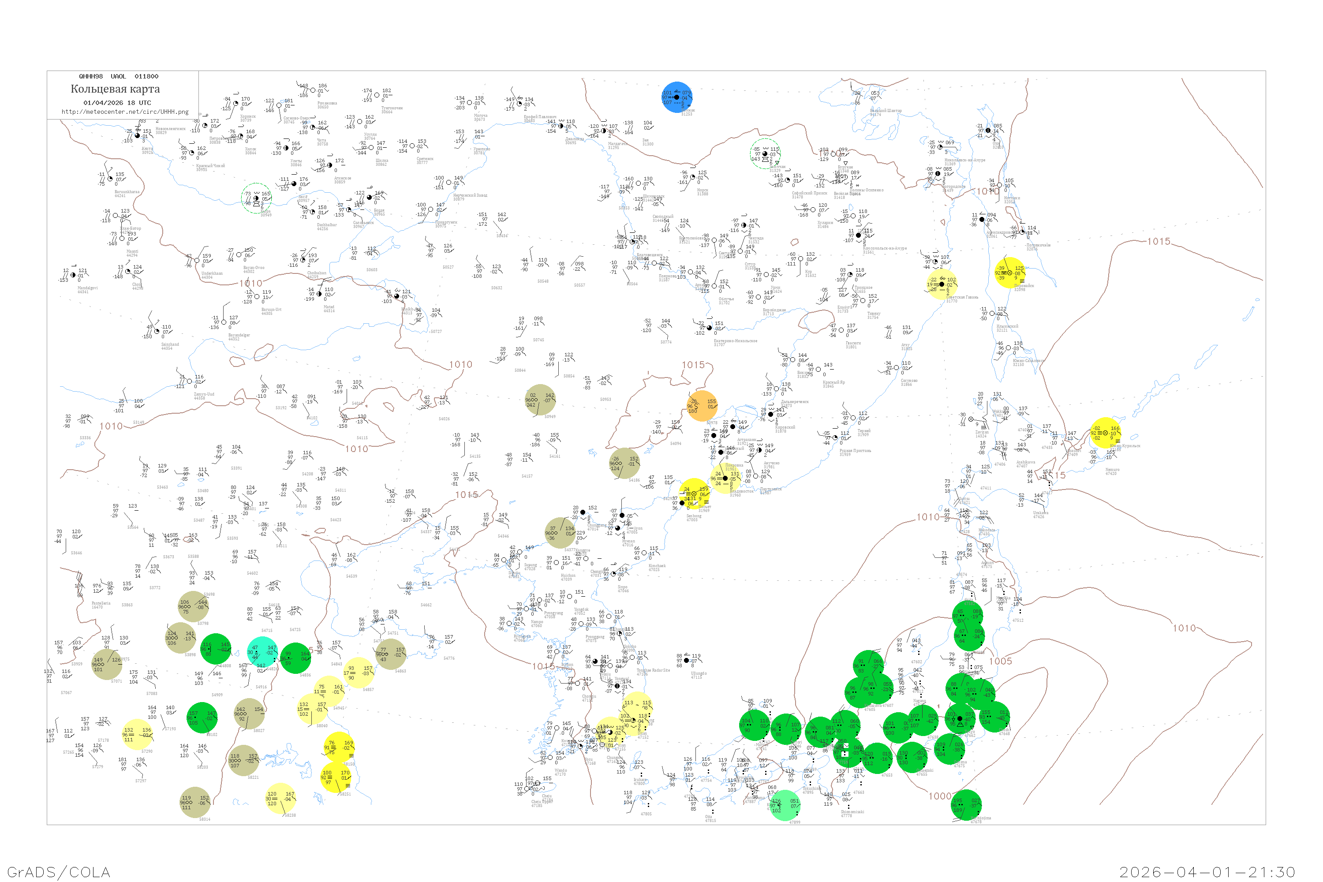Click the cyan station circle 54826

(x=263, y=652)
